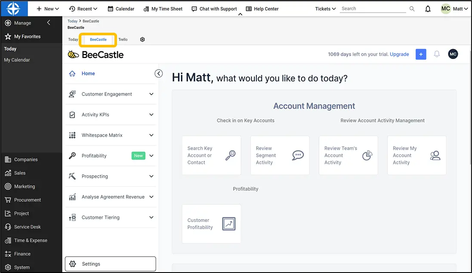Open the Procurement module
Image resolution: width=472 pixels, height=273 pixels.
tap(23, 200)
